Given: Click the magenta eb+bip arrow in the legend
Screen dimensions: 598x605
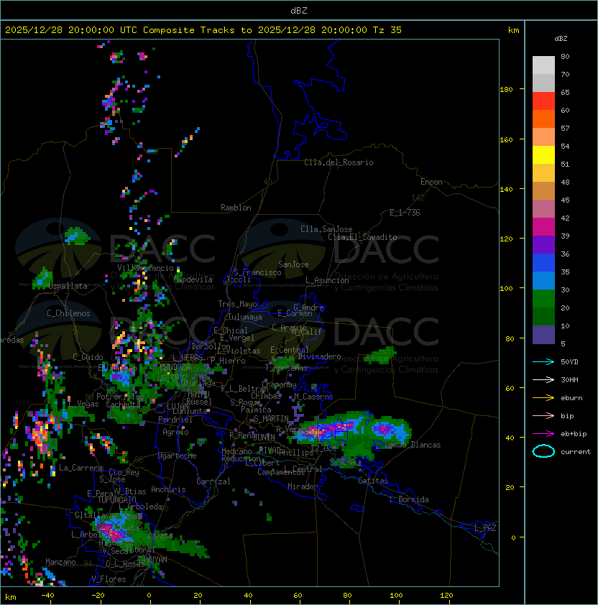Looking at the screenshot, I should (543, 434).
